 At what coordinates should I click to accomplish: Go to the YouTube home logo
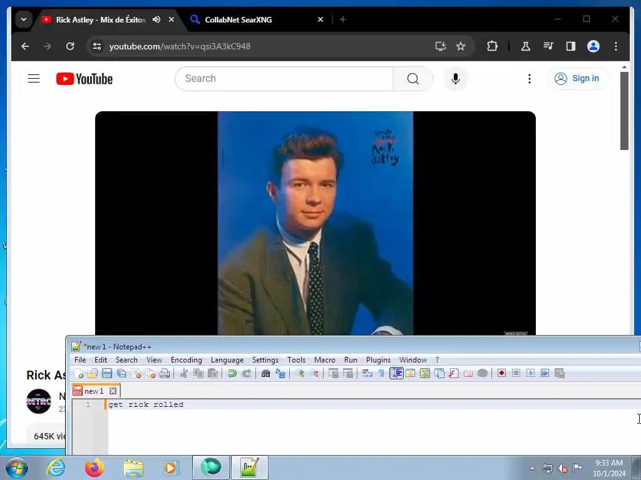click(85, 79)
